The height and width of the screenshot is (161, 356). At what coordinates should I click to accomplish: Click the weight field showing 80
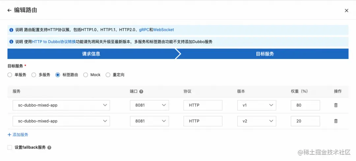point(305,105)
